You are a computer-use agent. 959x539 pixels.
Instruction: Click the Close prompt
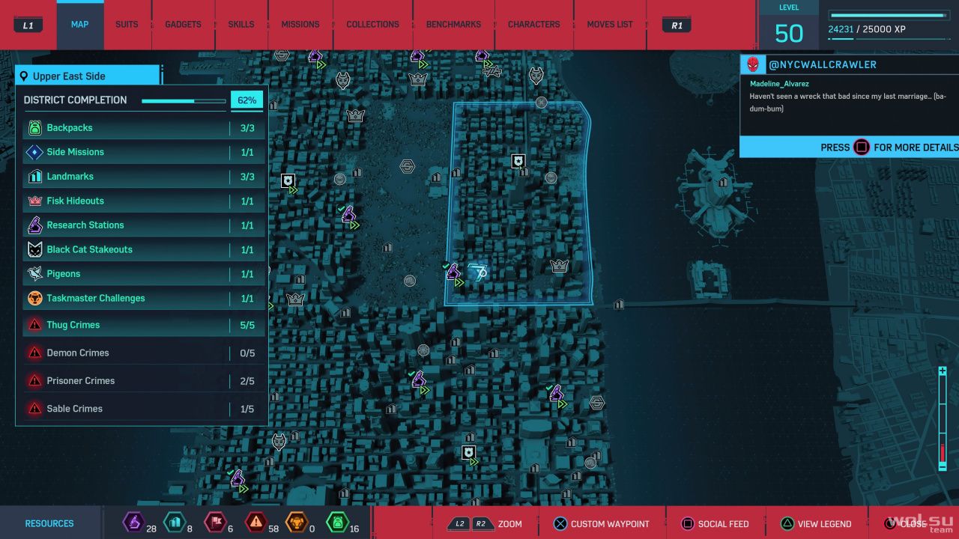pyautogui.click(x=905, y=524)
